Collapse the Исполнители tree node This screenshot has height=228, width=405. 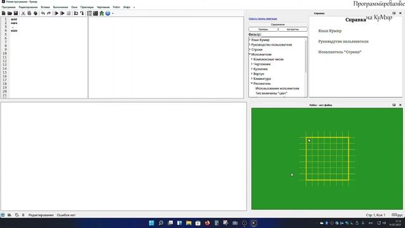point(250,54)
